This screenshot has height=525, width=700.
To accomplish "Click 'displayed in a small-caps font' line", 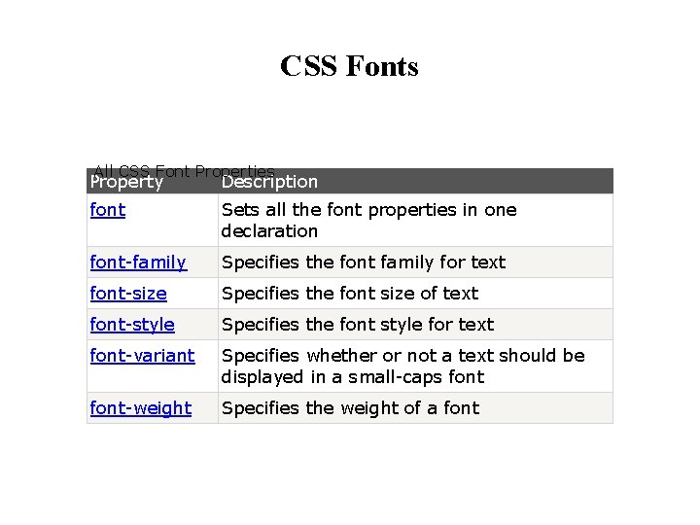I will pos(353,377).
